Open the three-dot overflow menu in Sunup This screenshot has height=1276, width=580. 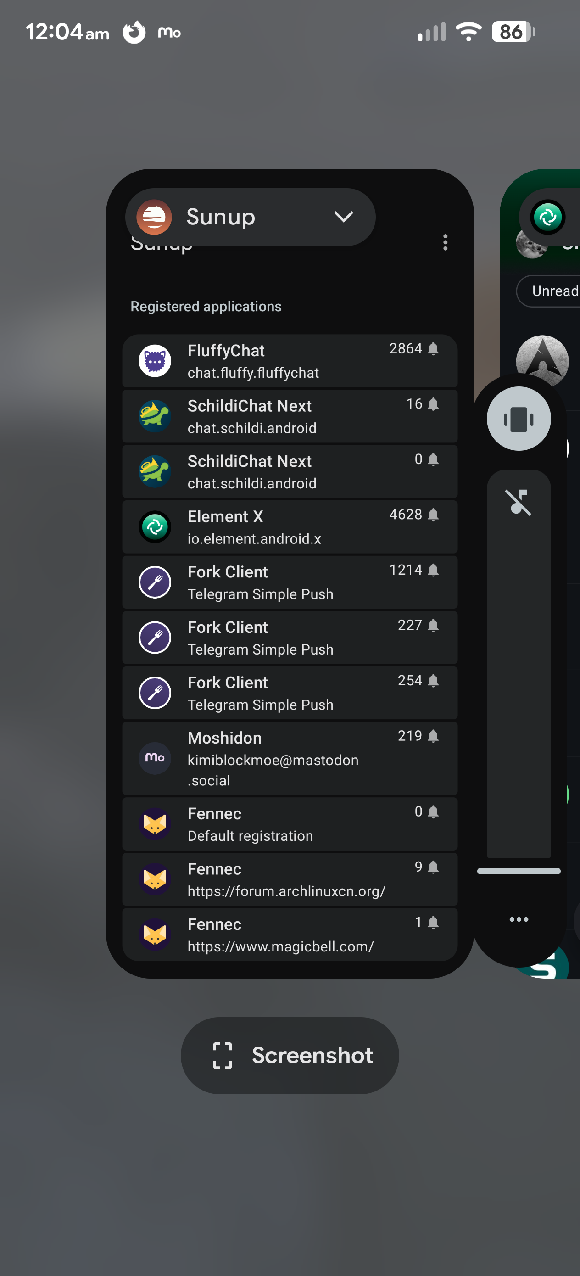click(x=445, y=242)
